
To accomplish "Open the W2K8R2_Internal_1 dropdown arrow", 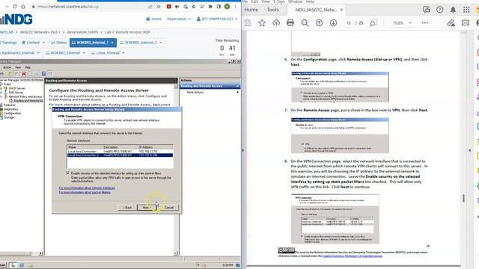I will tap(112, 43).
